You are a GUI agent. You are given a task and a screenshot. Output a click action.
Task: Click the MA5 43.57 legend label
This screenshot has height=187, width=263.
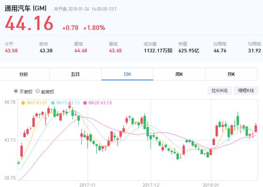click(x=37, y=103)
